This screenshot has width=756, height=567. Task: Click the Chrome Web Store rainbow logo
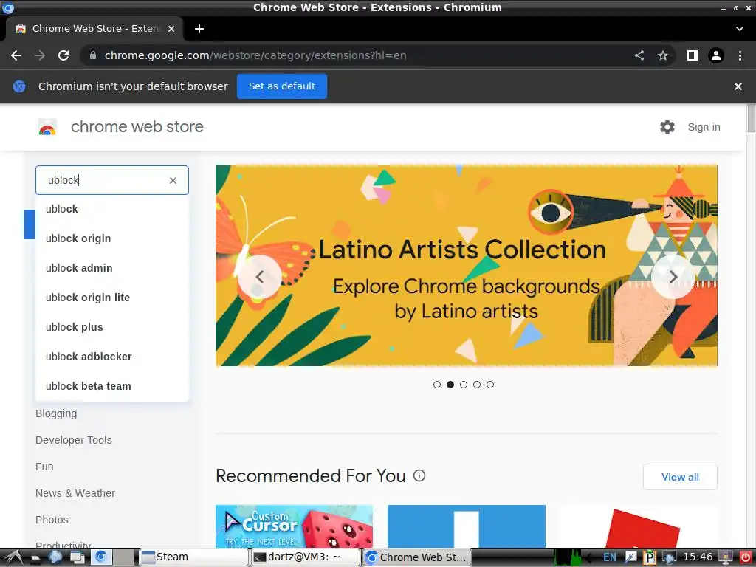pos(47,127)
